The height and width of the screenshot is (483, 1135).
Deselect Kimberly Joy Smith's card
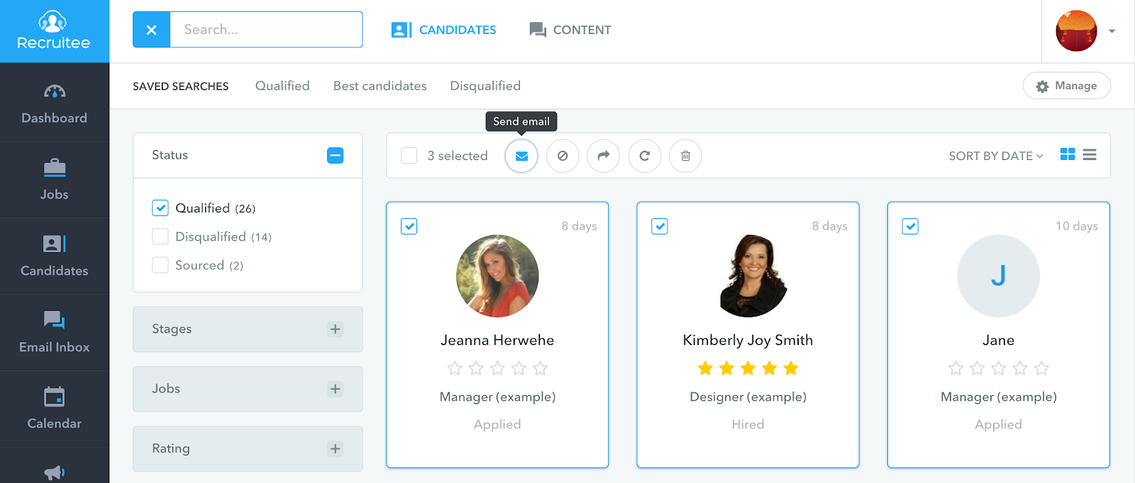pos(659,226)
